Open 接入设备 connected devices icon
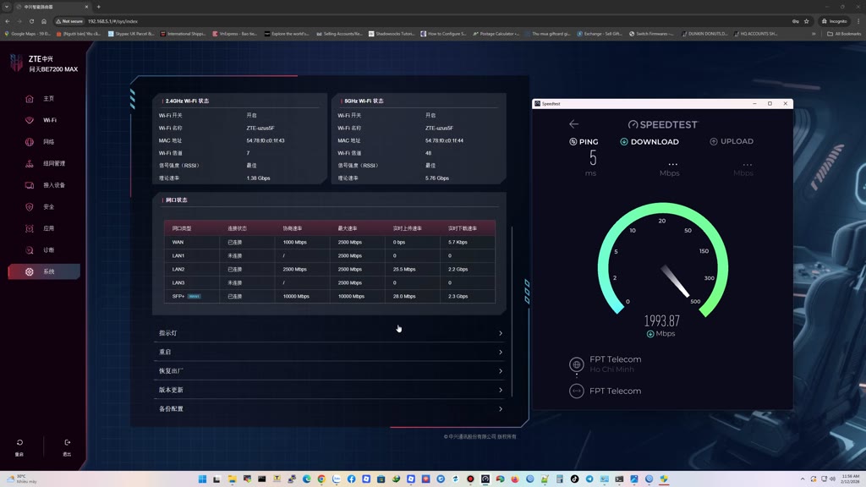This screenshot has height=487, width=866. 30,185
